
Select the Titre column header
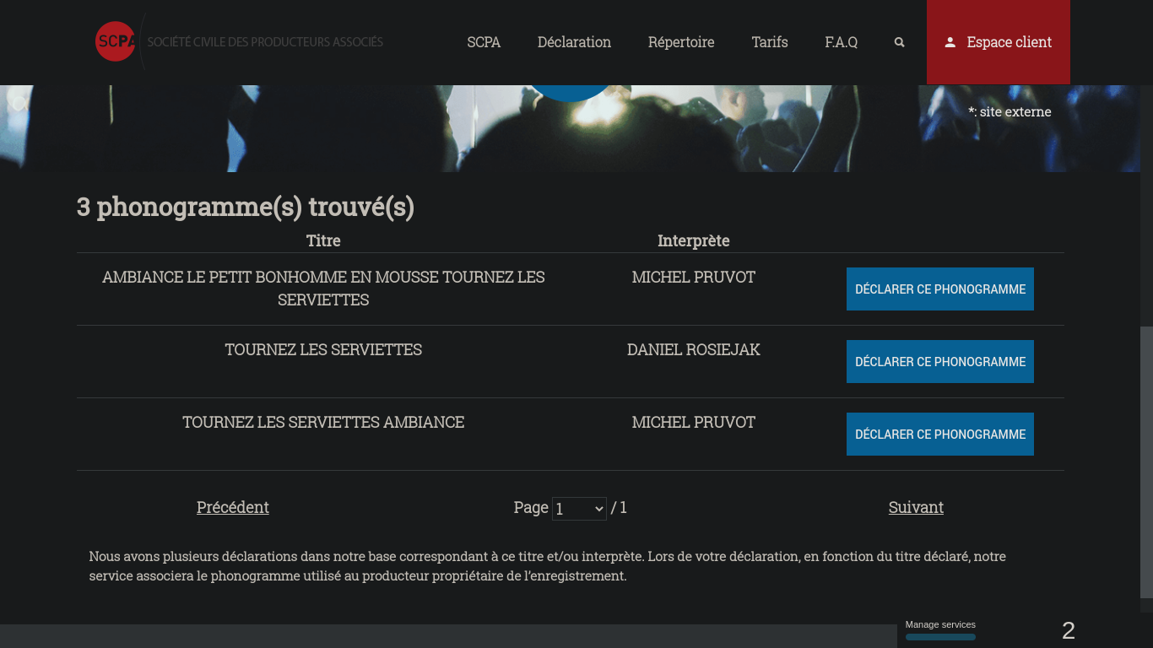click(323, 240)
